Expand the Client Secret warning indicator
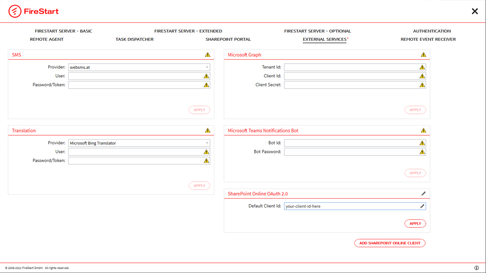 [422, 85]
